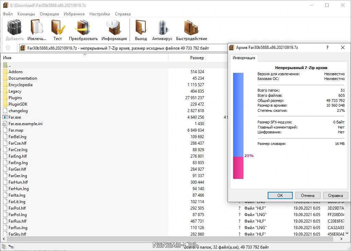Viewport: 351px width, 251px height.
Task: Click the horizontal scrollbar left arrow
Action: pos(4,239)
